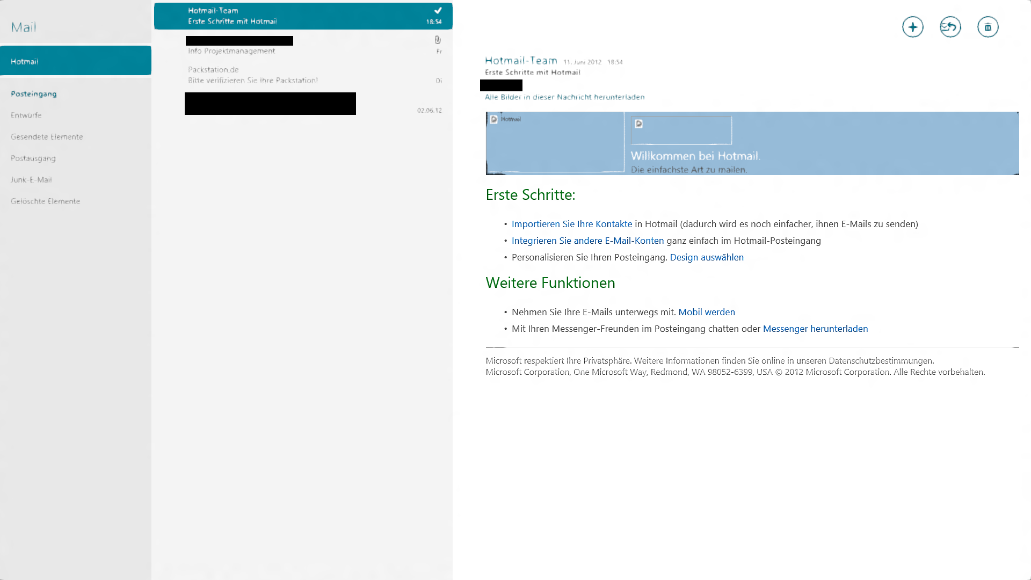Toggle checkmark on selected Hotmail-Team message
The image size is (1031, 580).
tap(438, 10)
